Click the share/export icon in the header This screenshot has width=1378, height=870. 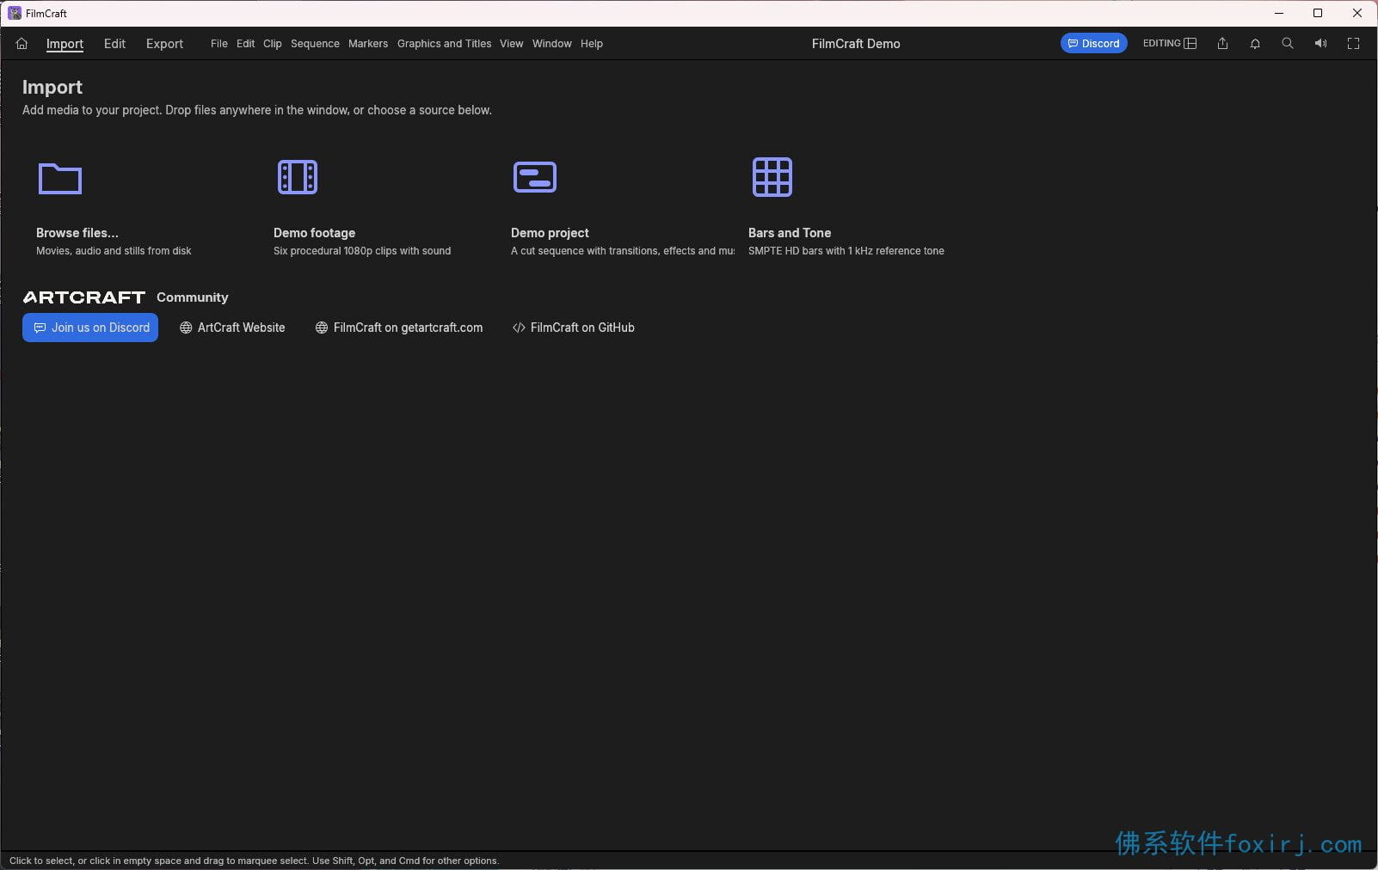[1222, 43]
